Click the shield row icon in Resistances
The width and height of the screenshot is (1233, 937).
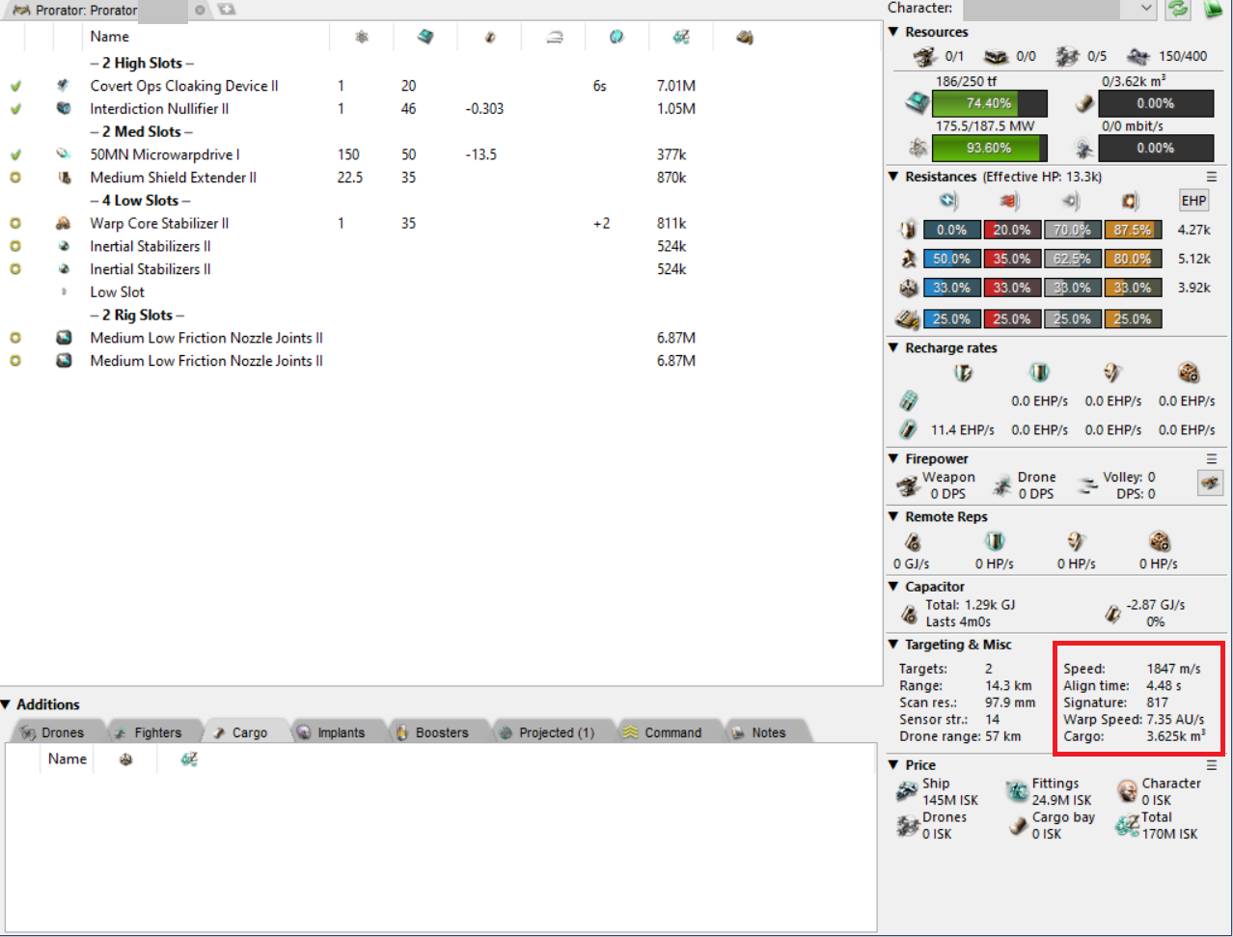point(907,230)
